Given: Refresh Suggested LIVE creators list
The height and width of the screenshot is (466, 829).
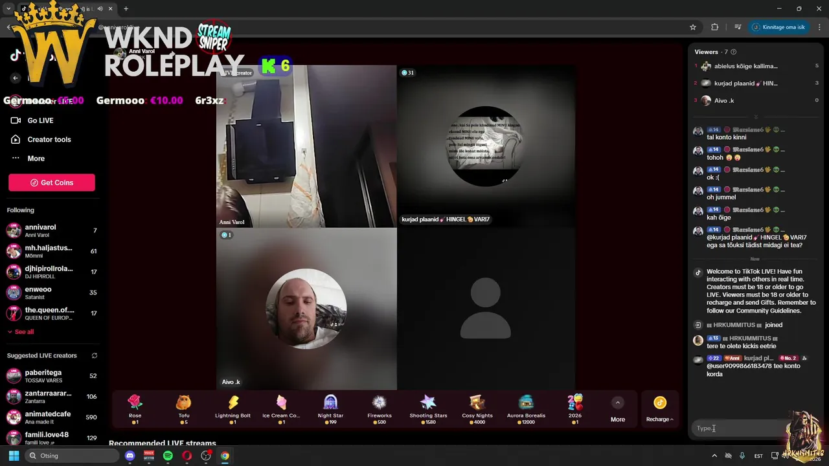Looking at the screenshot, I should [95, 355].
